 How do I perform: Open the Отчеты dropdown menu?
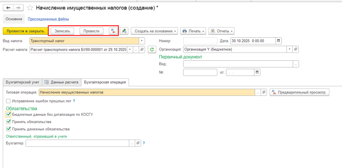pos(221,31)
